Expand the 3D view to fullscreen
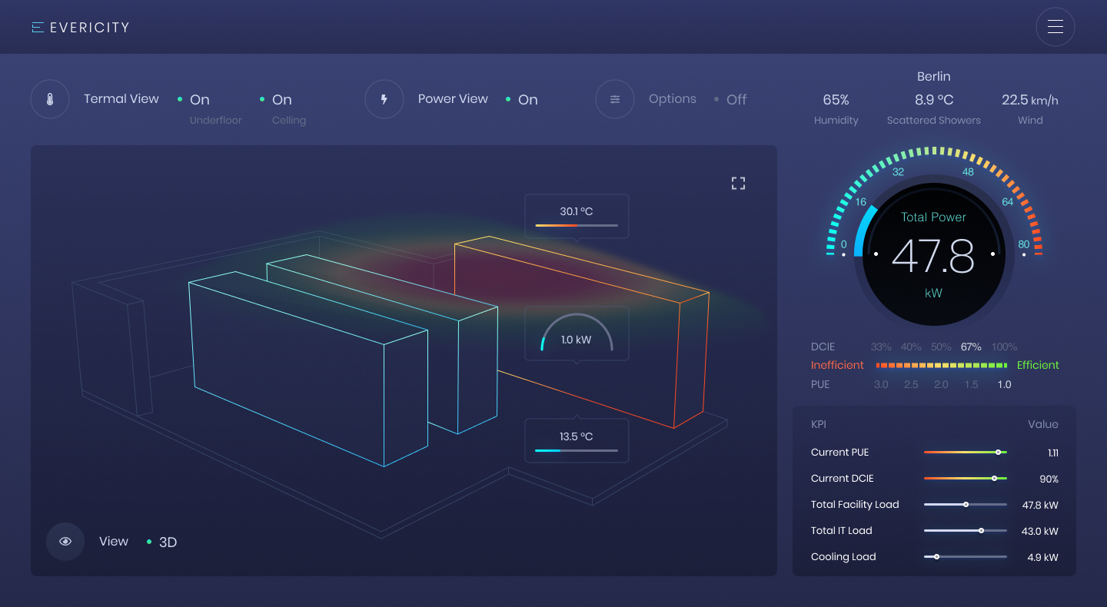1107x607 pixels. coord(738,183)
